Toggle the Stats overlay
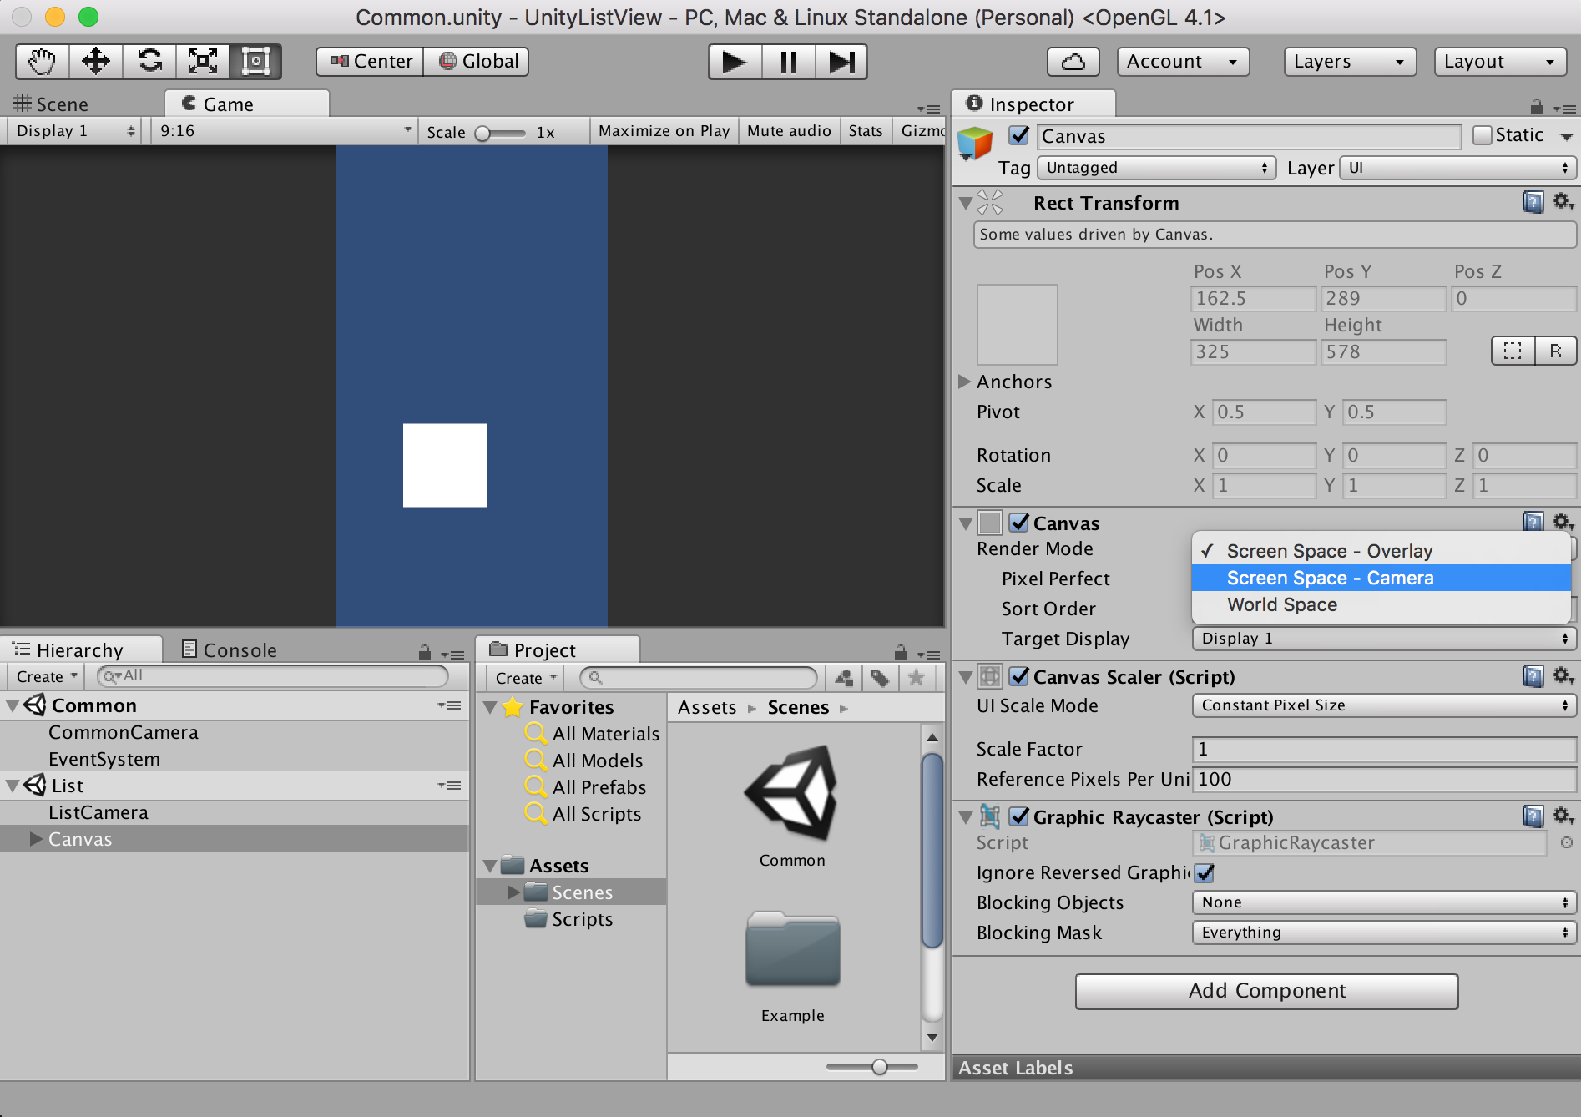 pyautogui.click(x=866, y=131)
